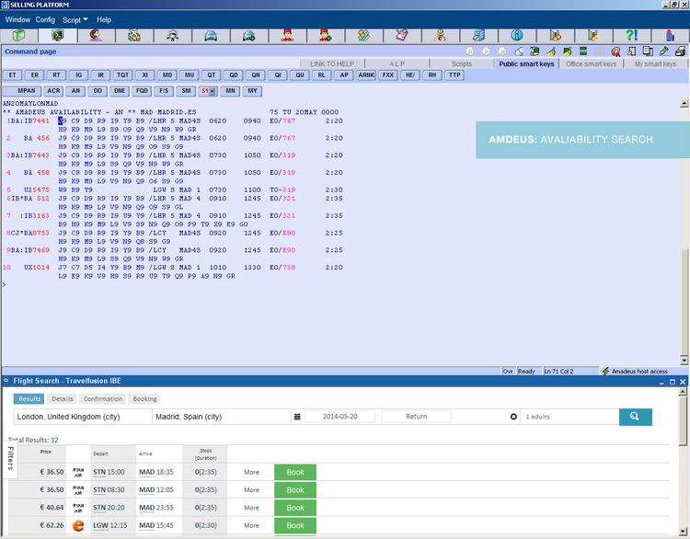This screenshot has width=690, height=539.
Task: Click the Madrid, Spain destination field
Action: pos(221,417)
